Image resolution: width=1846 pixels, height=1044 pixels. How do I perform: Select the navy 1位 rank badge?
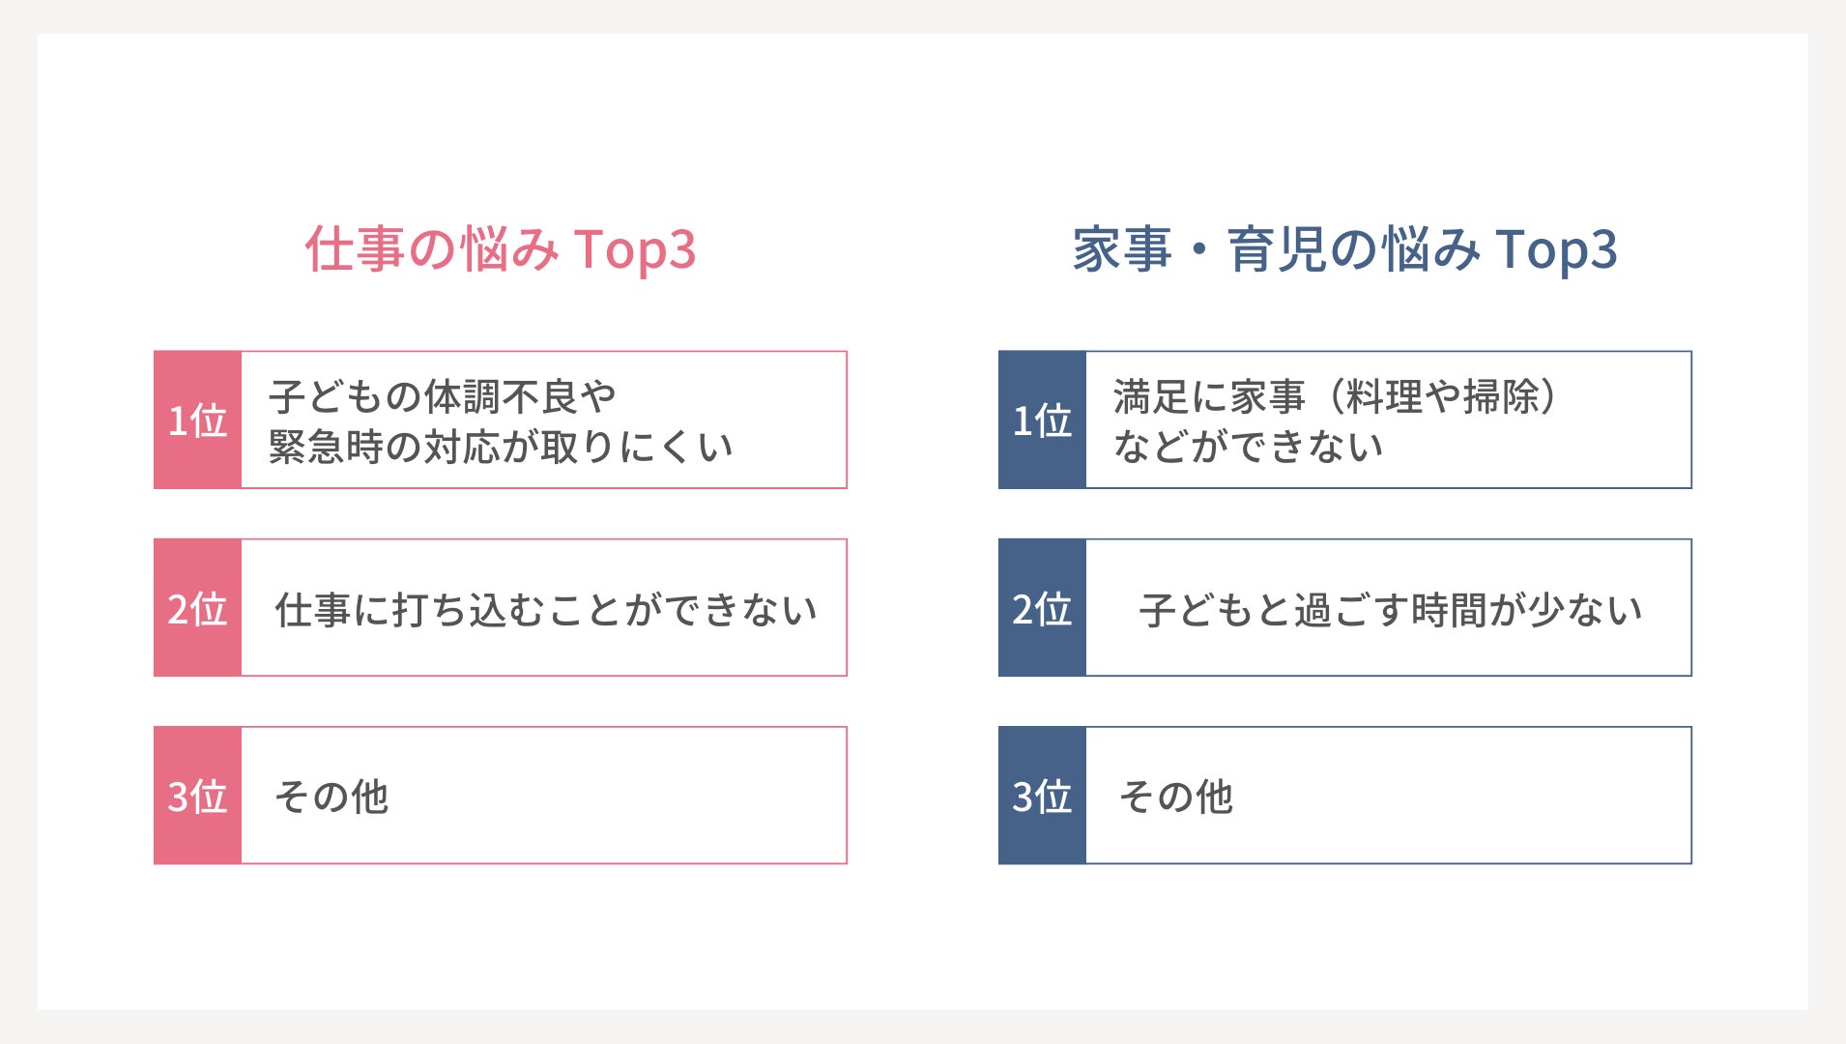pyautogui.click(x=1042, y=420)
